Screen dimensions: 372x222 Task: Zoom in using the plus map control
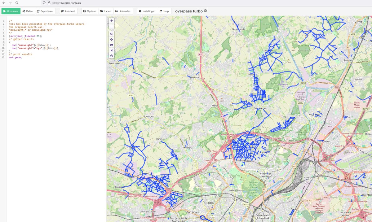pos(112,20)
